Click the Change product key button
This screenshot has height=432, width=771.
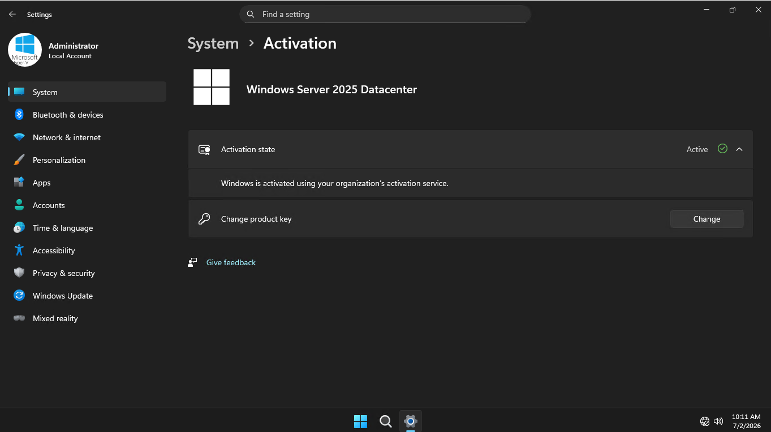[707, 219]
